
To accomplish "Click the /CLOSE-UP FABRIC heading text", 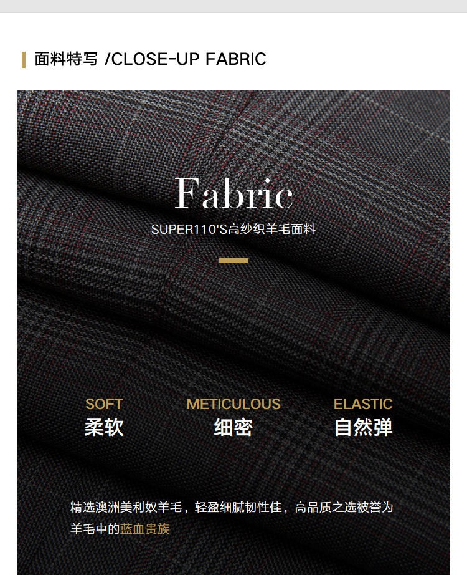I will click(186, 59).
